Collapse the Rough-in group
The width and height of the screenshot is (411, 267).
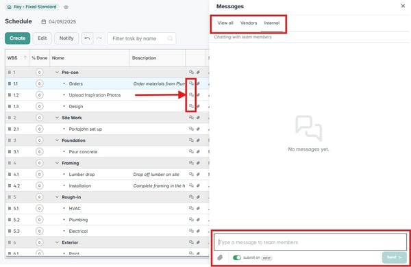click(57, 196)
